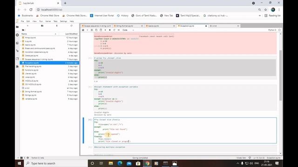The height and width of the screenshot is (167, 298).
Task: Click inside the try except else finally cell
Action: click(185, 130)
